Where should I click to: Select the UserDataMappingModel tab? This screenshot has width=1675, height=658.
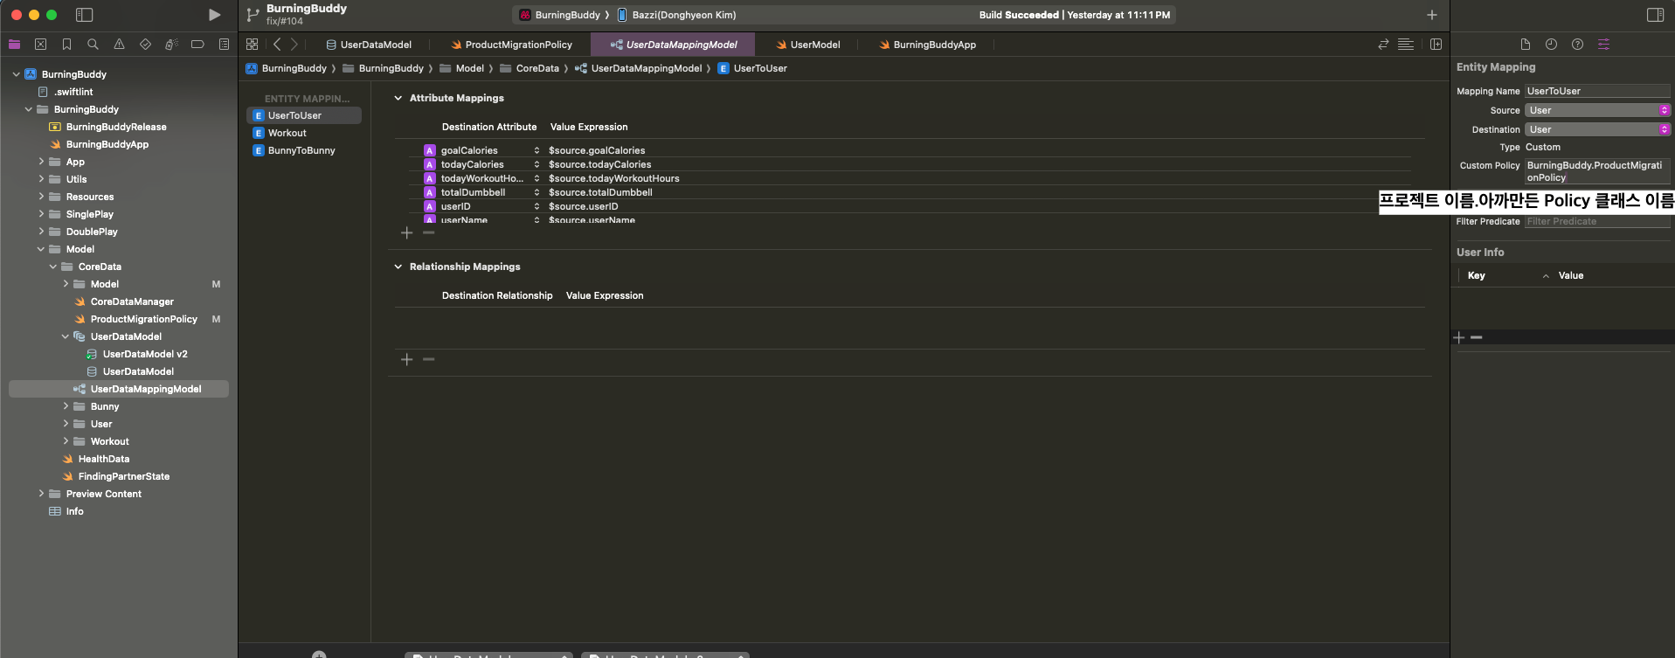pos(674,45)
